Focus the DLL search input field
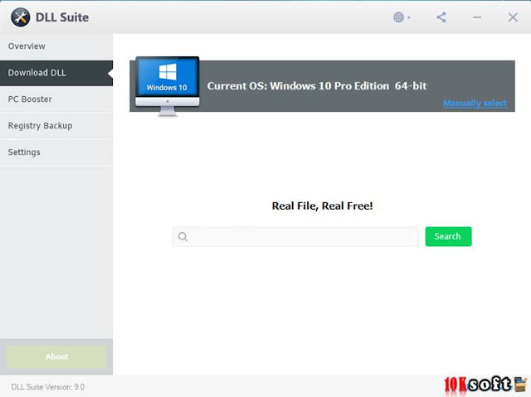The width and height of the screenshot is (531, 397). pyautogui.click(x=295, y=236)
